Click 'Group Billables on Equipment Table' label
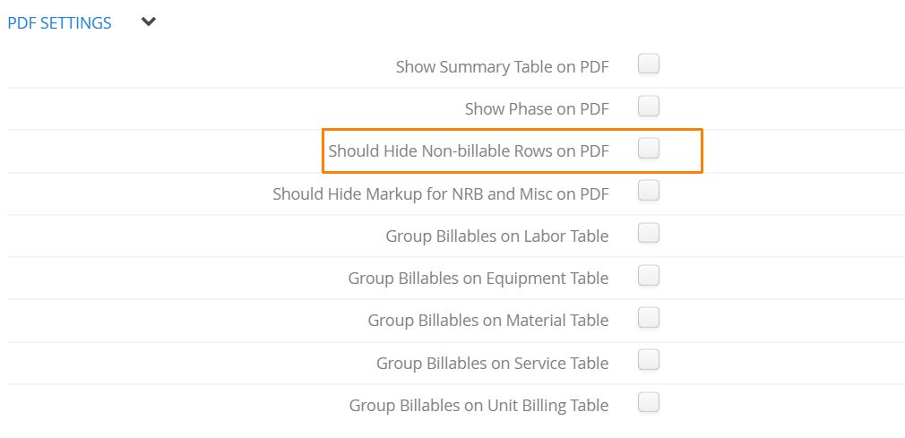This screenshot has height=438, width=905. coord(478,279)
